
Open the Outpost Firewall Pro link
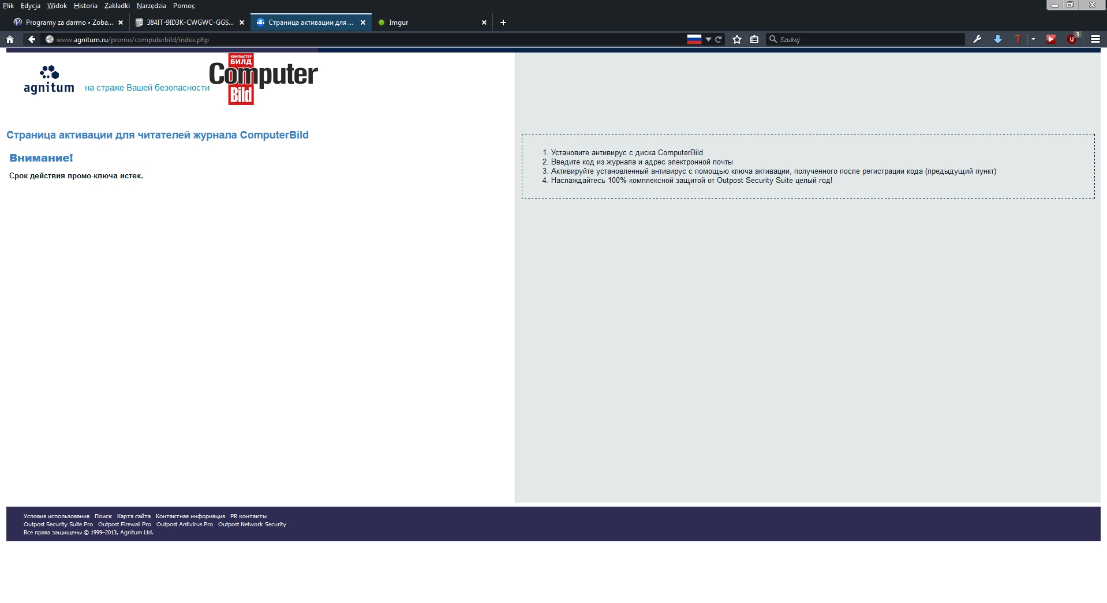pos(125,525)
